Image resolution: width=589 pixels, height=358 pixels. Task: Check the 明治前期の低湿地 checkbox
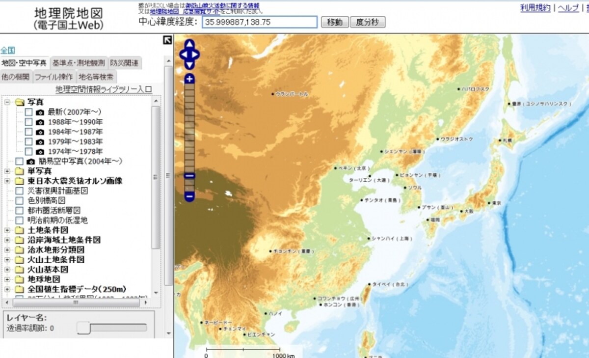19,220
